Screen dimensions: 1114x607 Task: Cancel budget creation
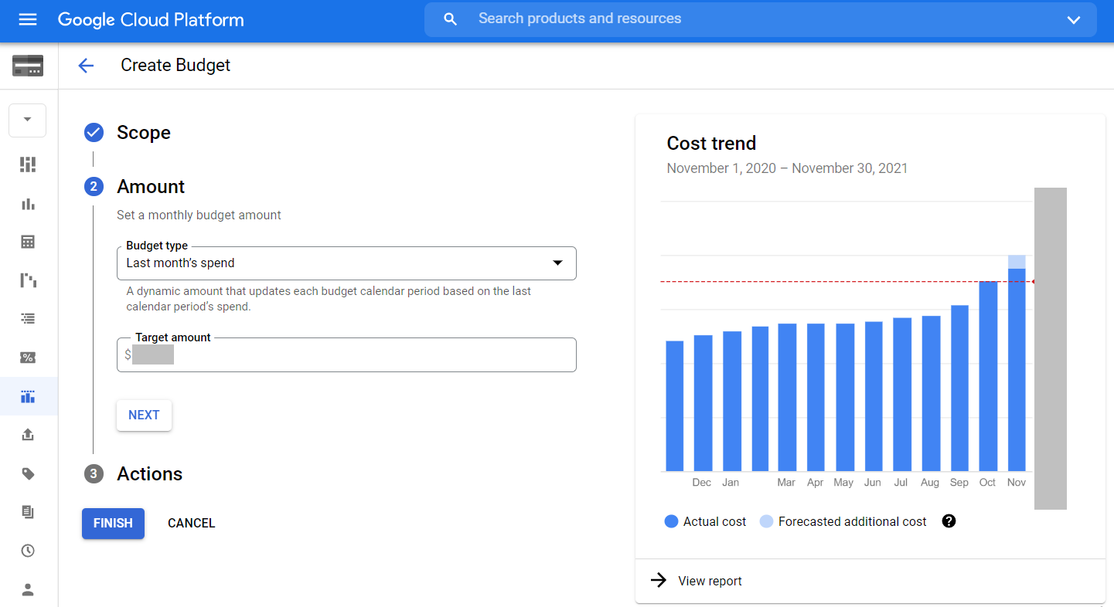191,524
